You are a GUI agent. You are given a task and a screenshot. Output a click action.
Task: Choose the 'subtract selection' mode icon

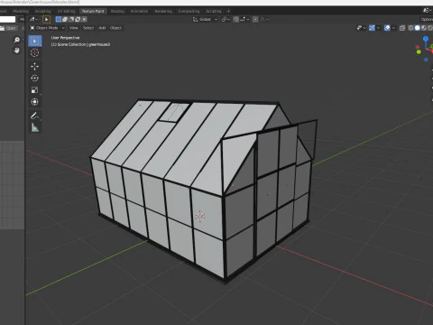(71, 20)
